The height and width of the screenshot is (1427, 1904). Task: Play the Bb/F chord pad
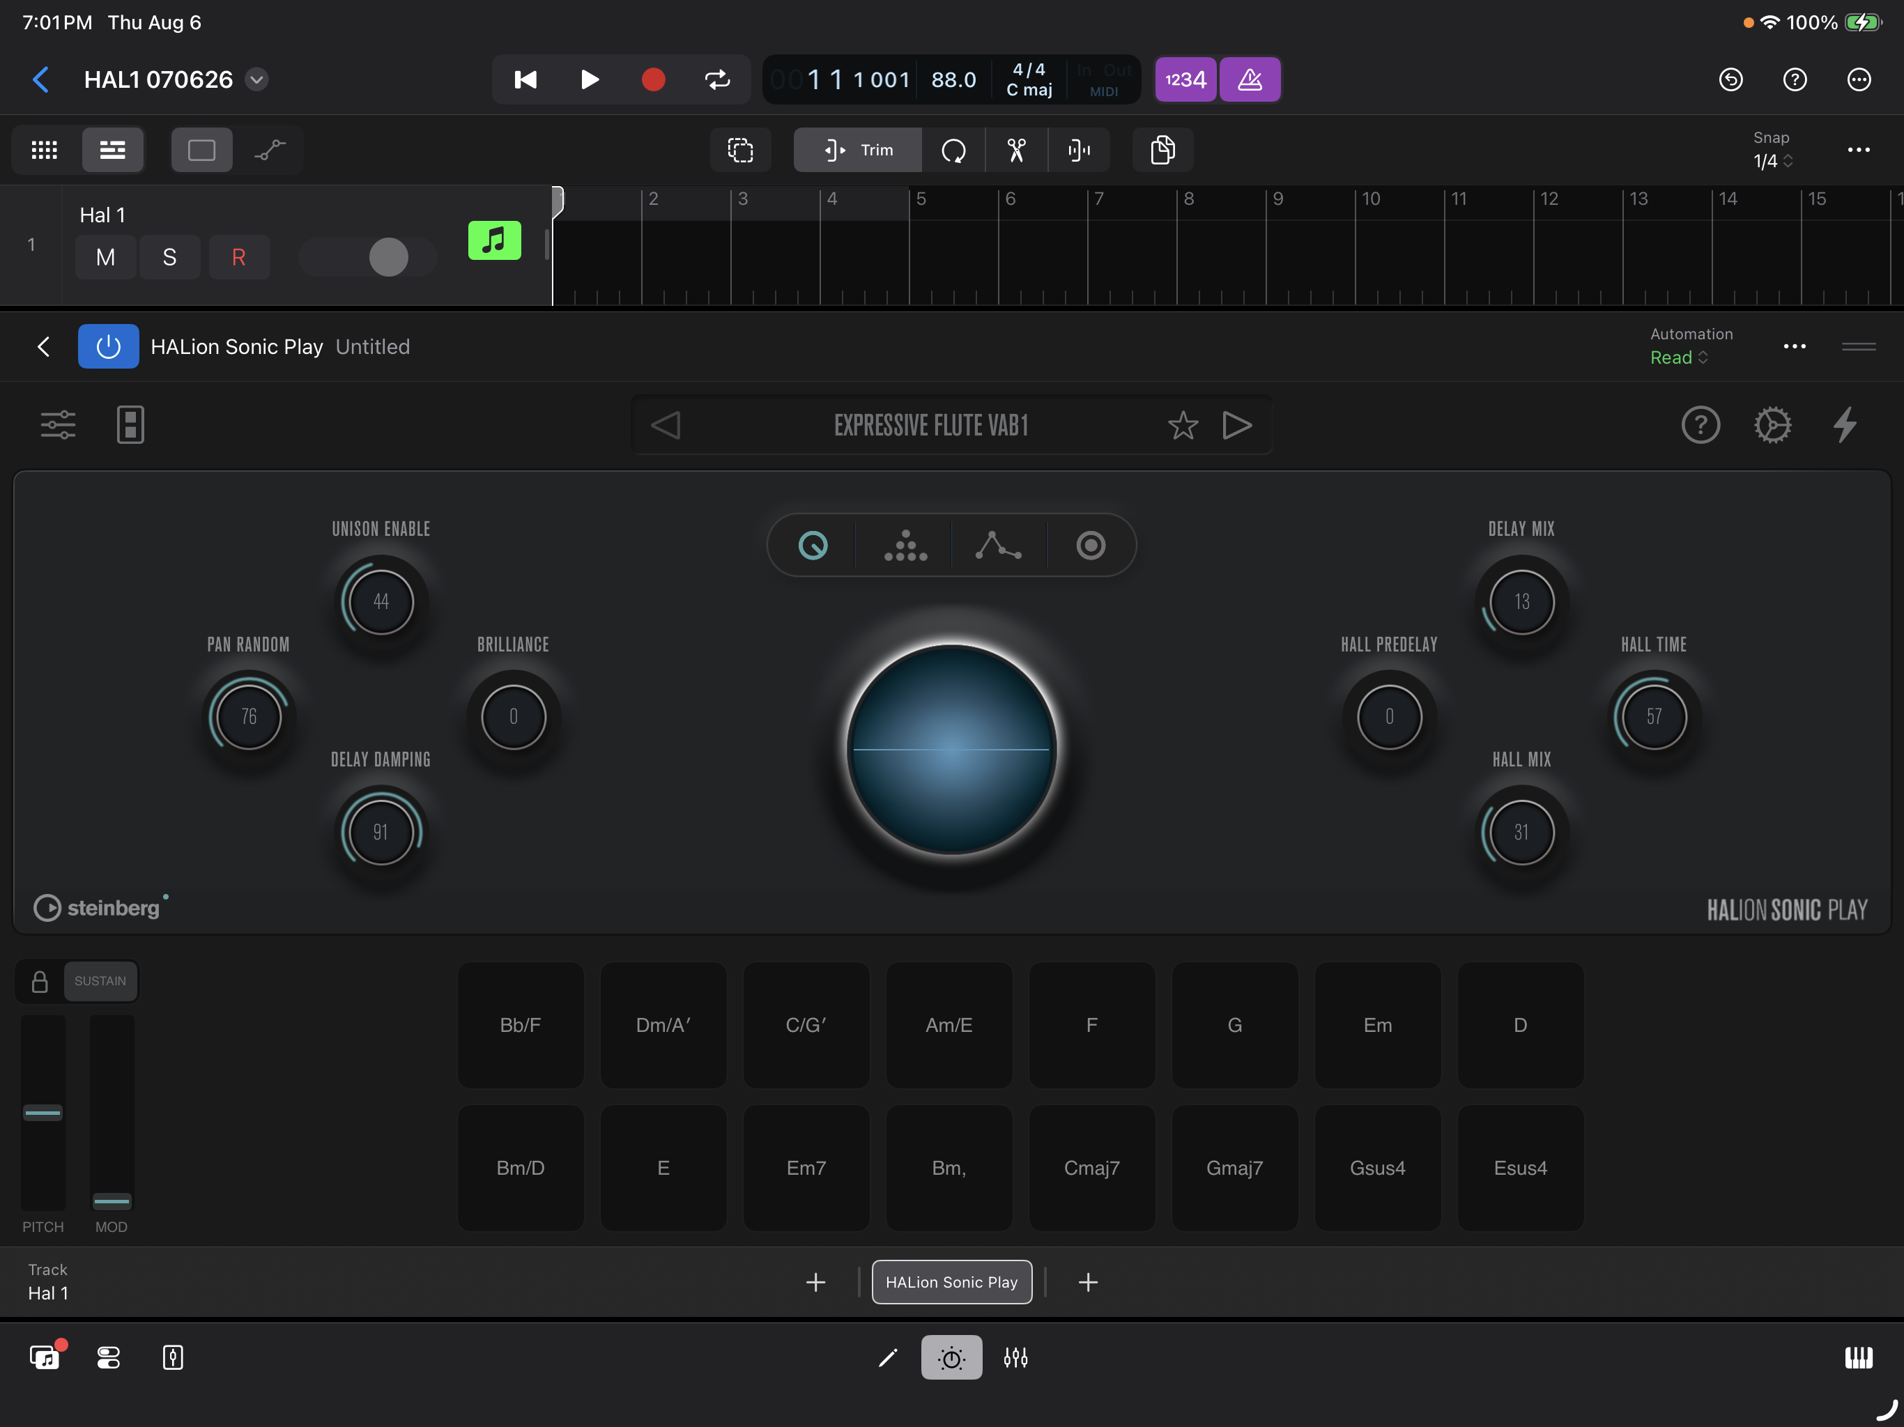[520, 1024]
